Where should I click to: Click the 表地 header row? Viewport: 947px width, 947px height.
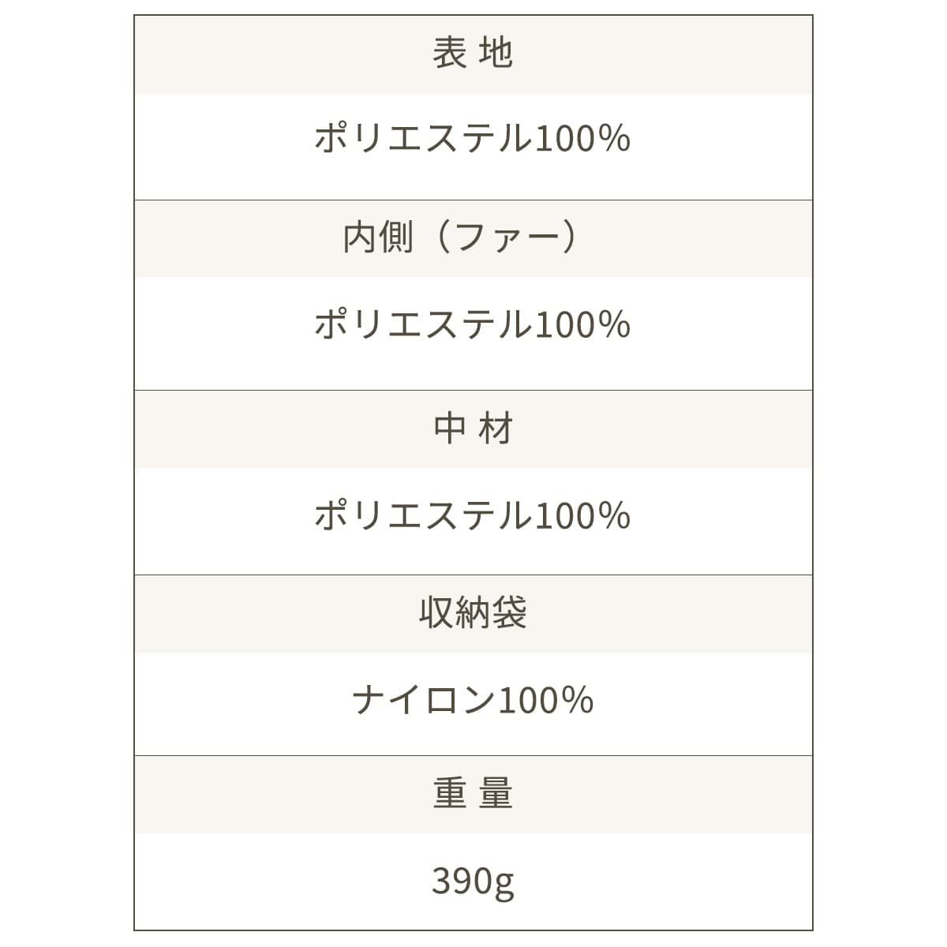(x=473, y=54)
